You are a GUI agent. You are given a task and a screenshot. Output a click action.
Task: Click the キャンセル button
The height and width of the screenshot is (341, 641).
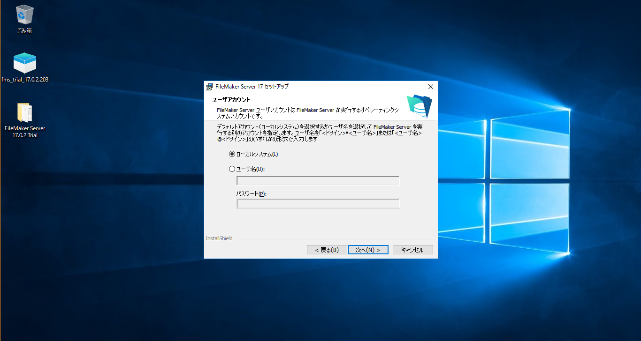412,249
